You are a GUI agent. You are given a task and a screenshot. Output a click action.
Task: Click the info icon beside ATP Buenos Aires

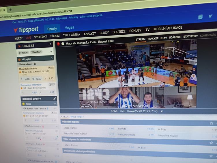click(48, 108)
